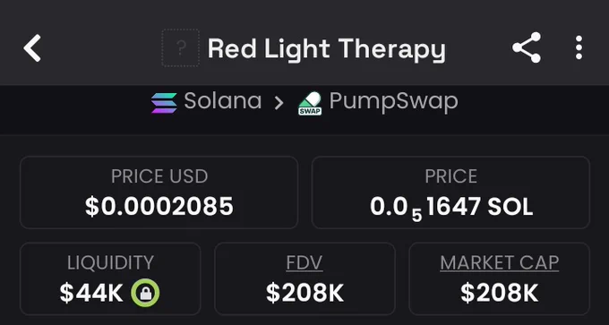The height and width of the screenshot is (325, 609).
Task: Click the underlined FDV label
Action: point(304,263)
